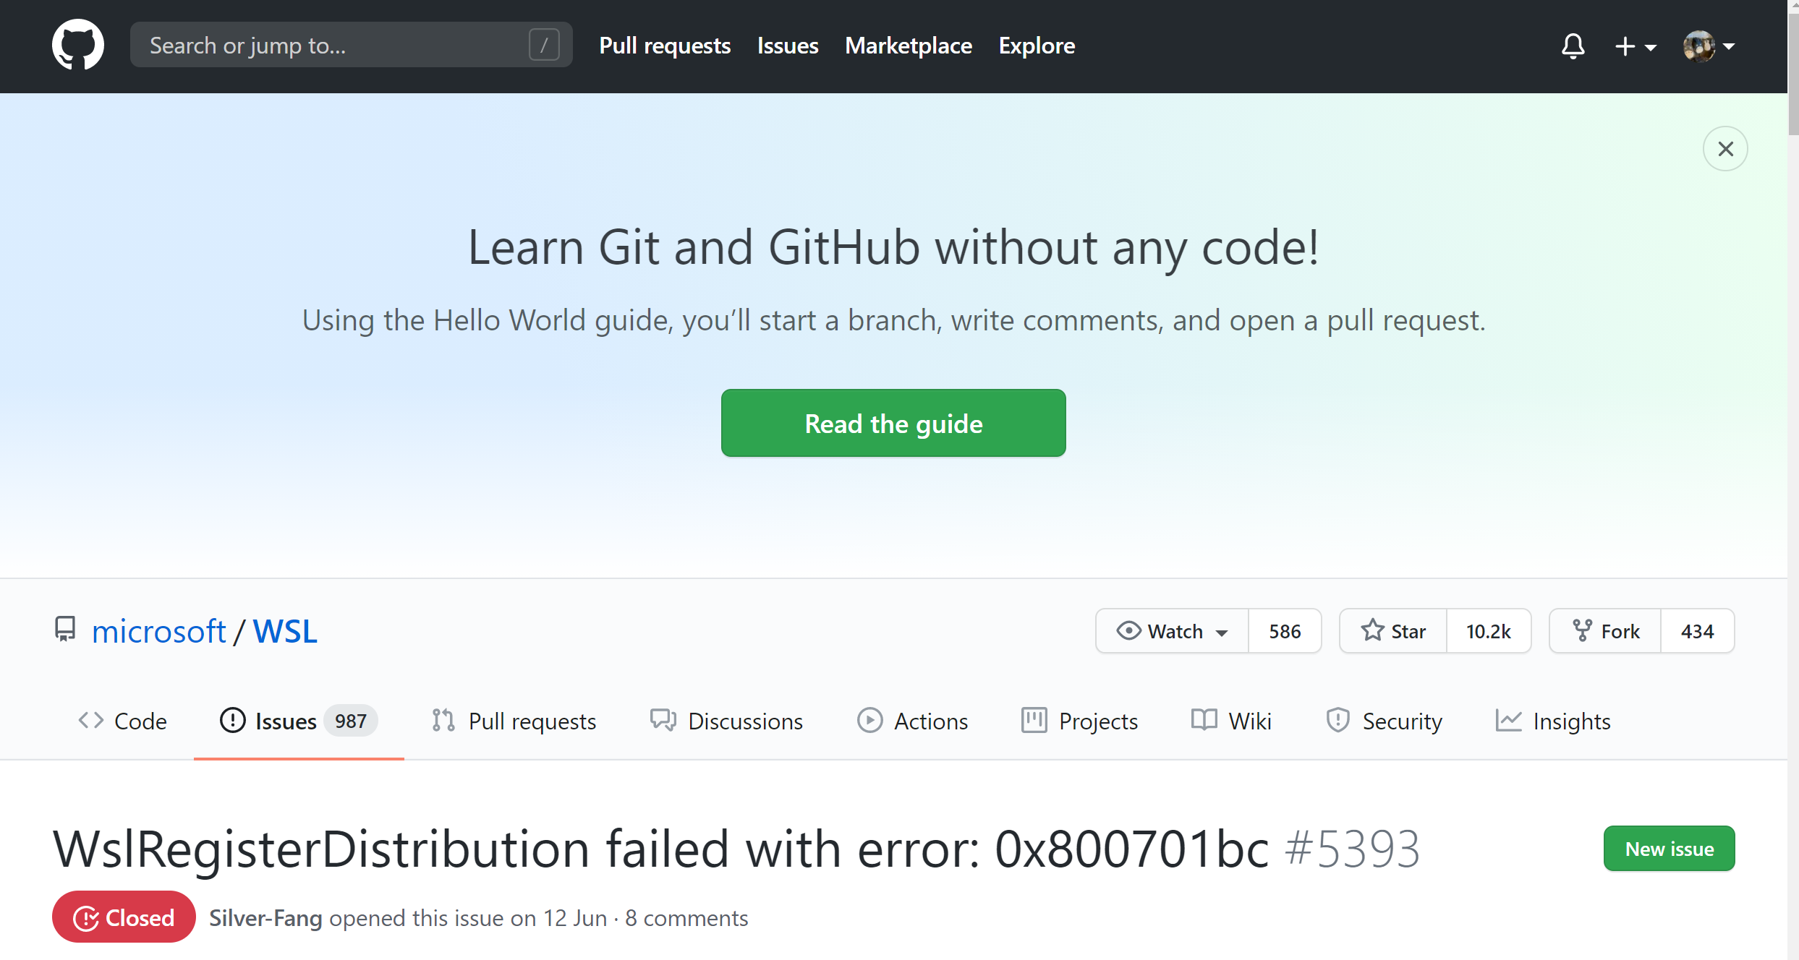1799x960 pixels.
Task: Click the New issue button
Action: 1669,849
